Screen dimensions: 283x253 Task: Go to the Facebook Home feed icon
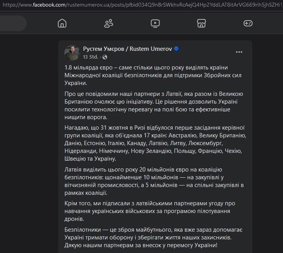click(x=62, y=24)
